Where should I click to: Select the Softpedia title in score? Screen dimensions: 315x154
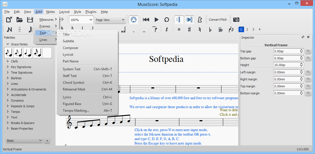166,59
